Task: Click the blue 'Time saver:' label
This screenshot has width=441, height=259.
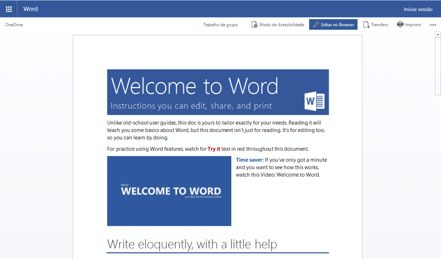Action: pos(250,160)
